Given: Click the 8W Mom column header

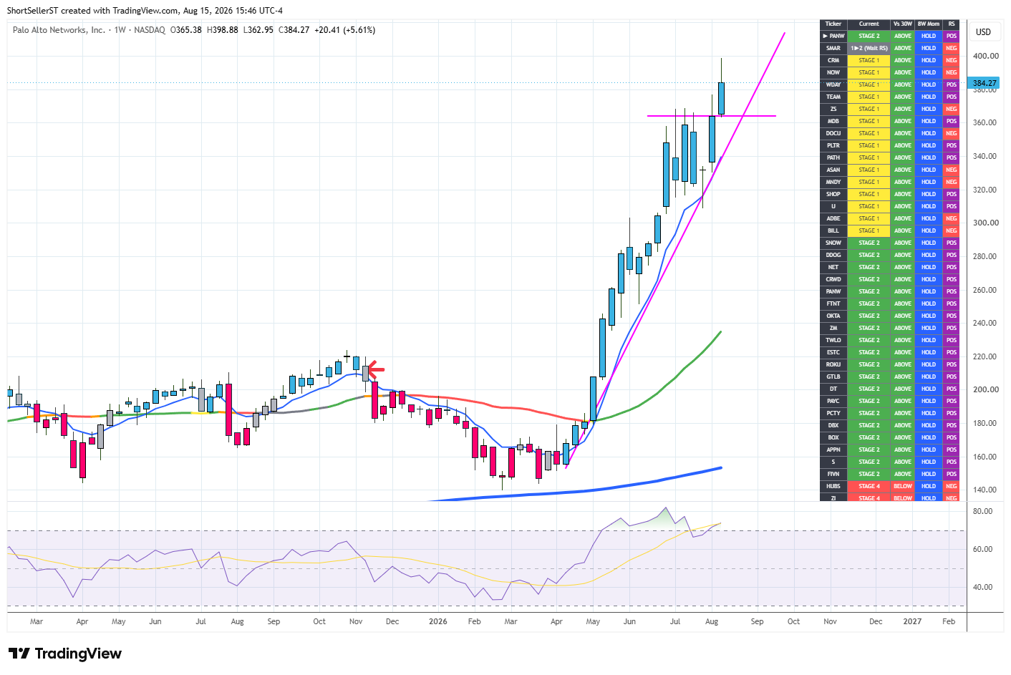Looking at the screenshot, I should tap(929, 24).
